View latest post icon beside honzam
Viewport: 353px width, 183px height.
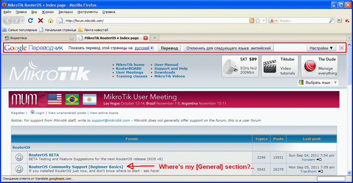319,160
